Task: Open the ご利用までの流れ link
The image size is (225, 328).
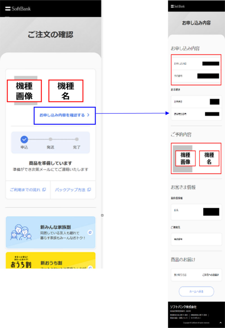Action: [x=25, y=189]
